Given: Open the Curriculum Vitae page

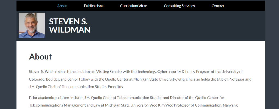Looking at the screenshot, I should tap(134, 6).
